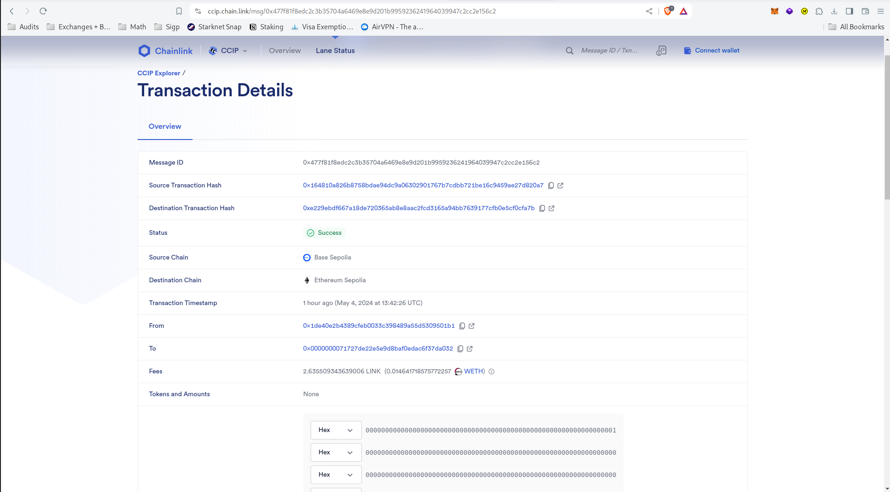Bookmark this page icon
This screenshot has height=492, width=890.
(179, 11)
